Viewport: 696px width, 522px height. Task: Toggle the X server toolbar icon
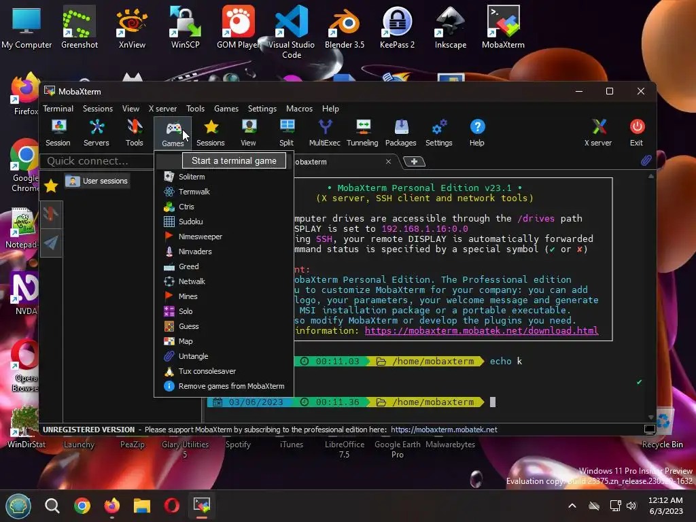tap(598, 133)
